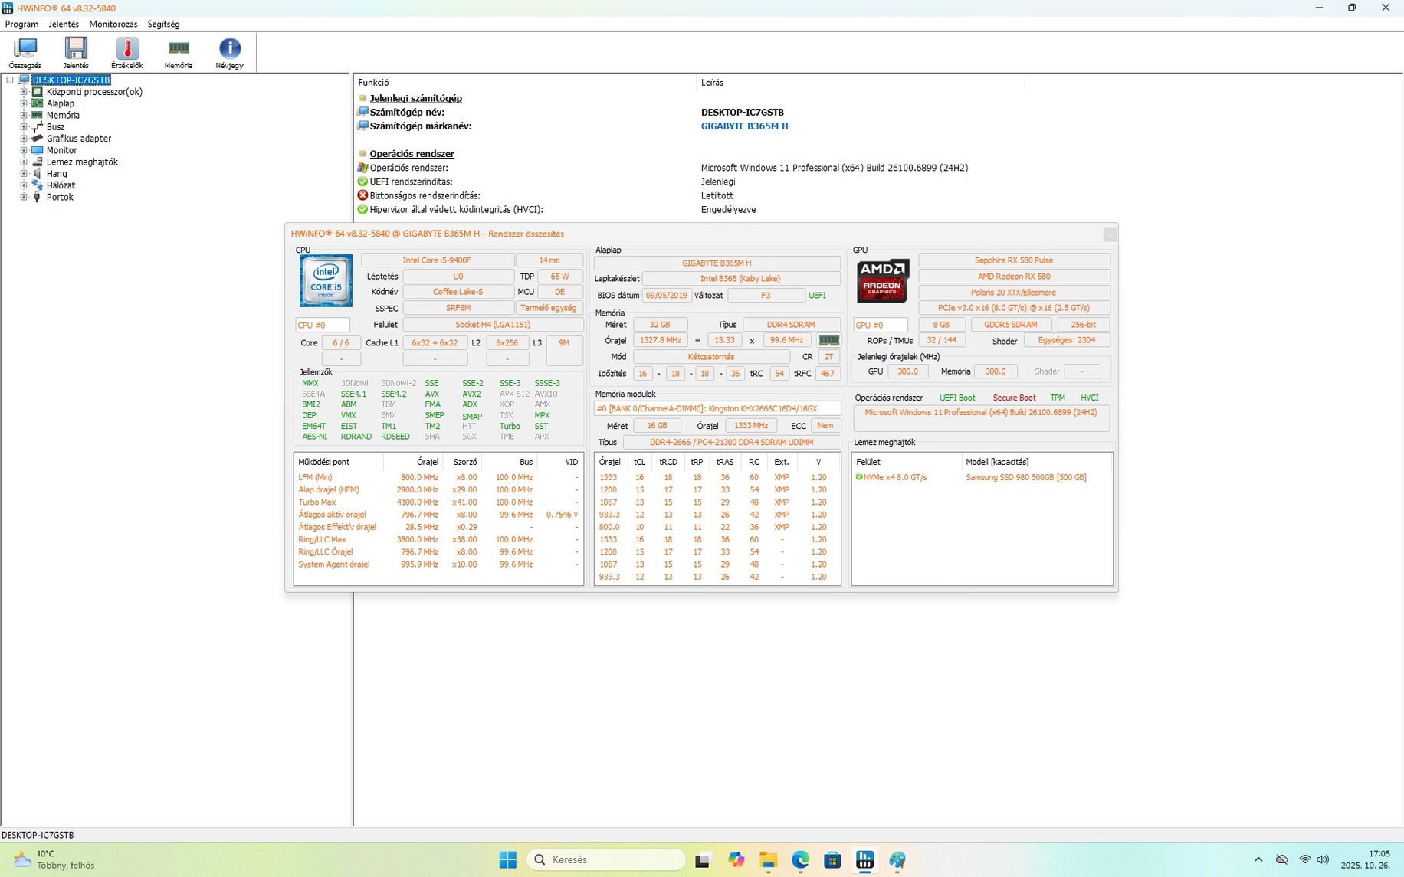This screenshot has height=877, width=1404.
Task: Select the Lemez meghajtók tree item
Action: point(82,162)
